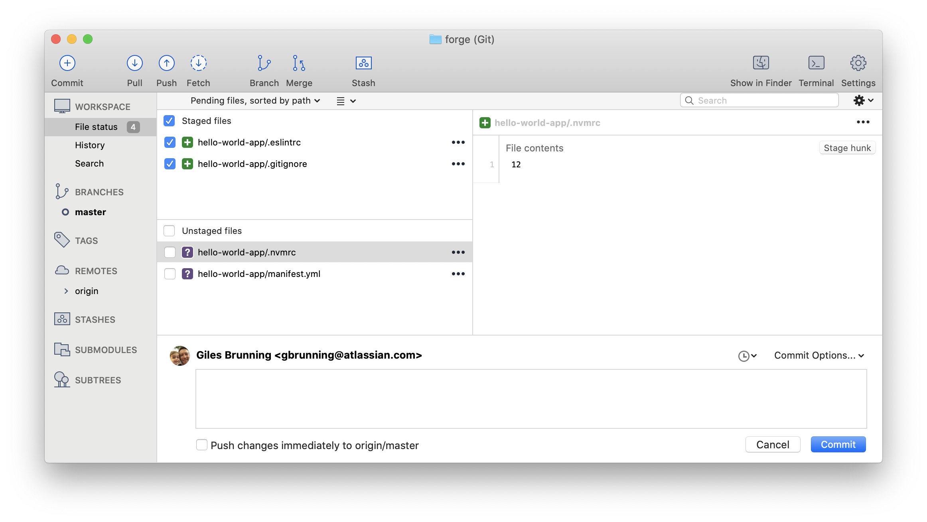The image size is (927, 522).
Task: Click into the commit message text box
Action: (x=531, y=398)
